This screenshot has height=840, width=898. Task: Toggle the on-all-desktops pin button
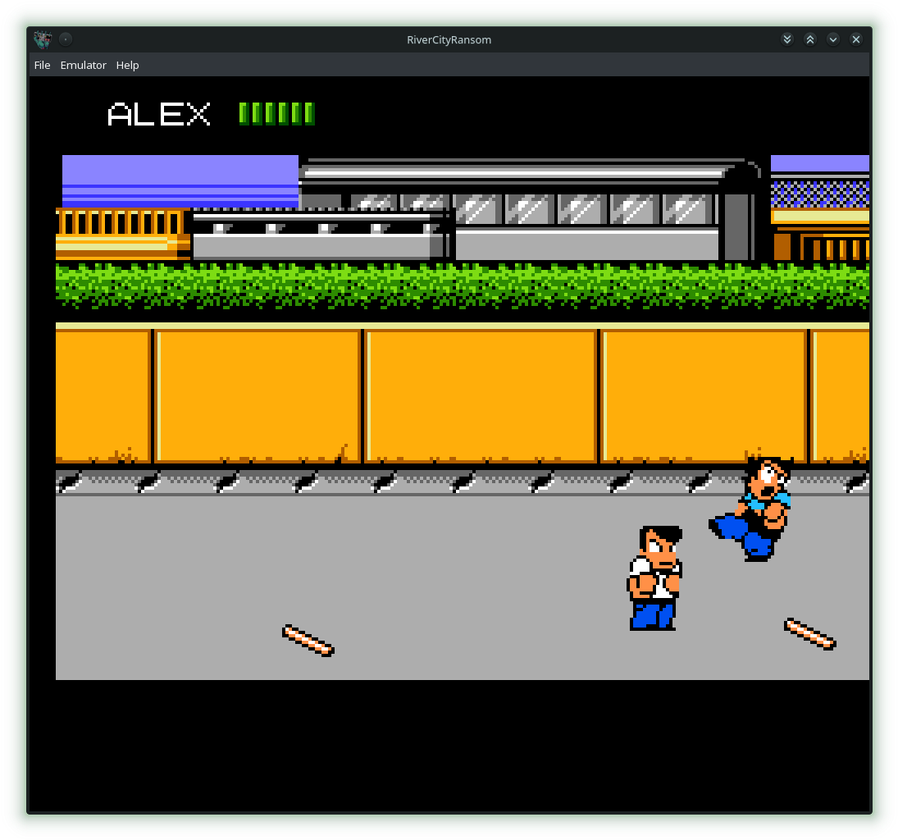(66, 39)
